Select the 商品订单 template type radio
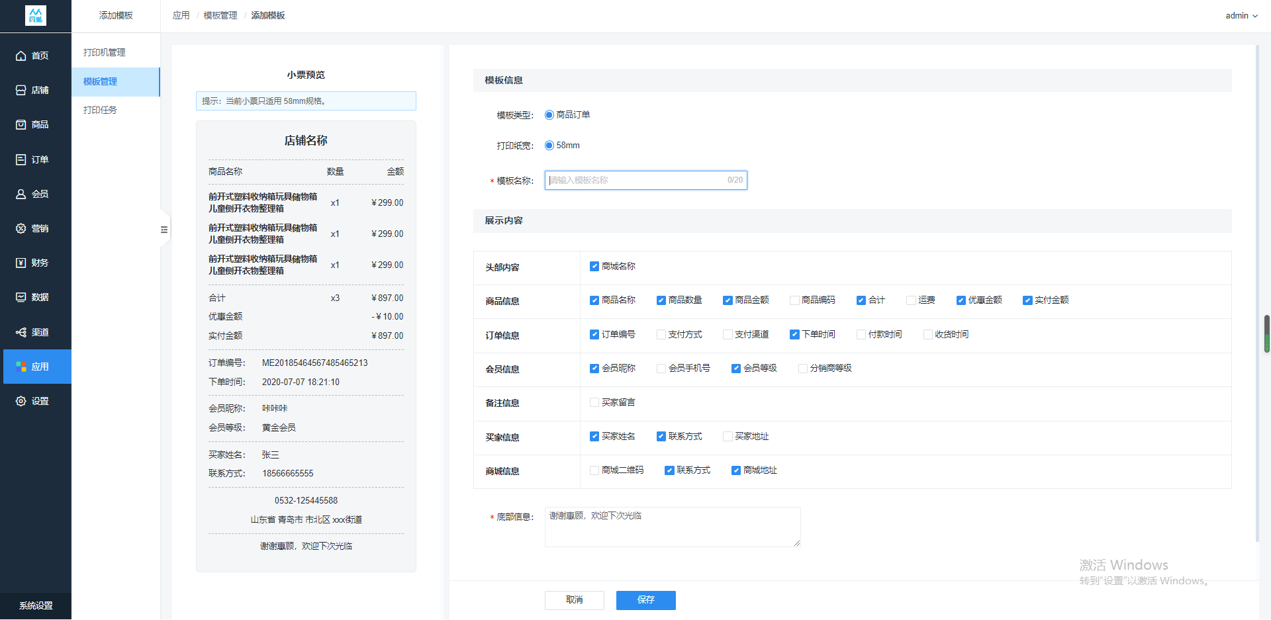 tap(549, 115)
